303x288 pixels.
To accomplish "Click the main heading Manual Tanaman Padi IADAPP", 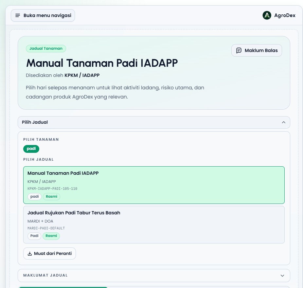I will click(x=102, y=63).
